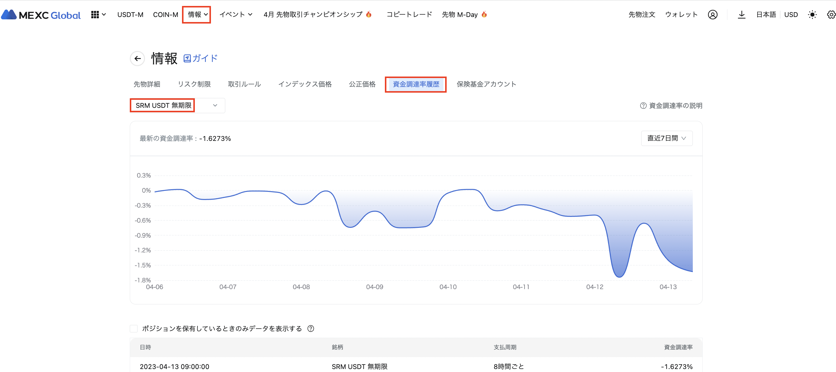Screen dimensions: 836x372
Task: Select the 日本語 language option
Action: point(766,15)
